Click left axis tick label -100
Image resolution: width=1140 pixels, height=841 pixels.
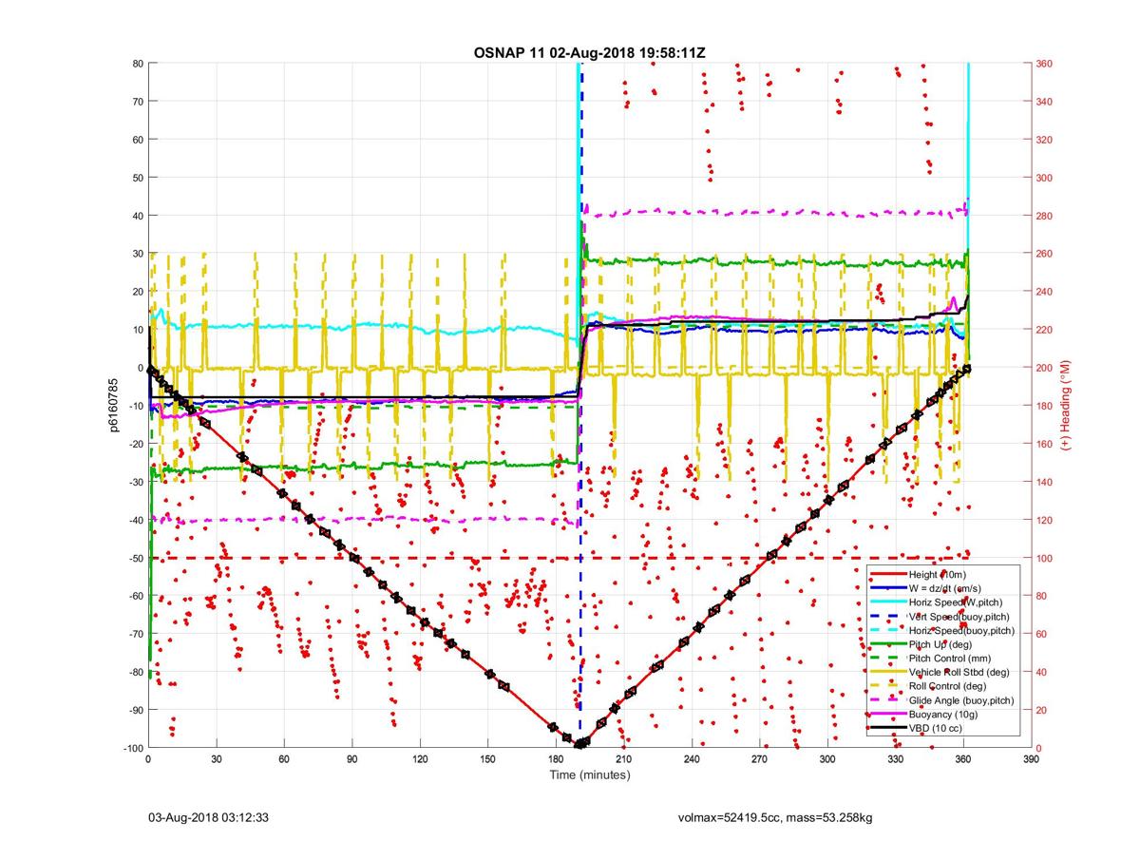tap(132, 748)
